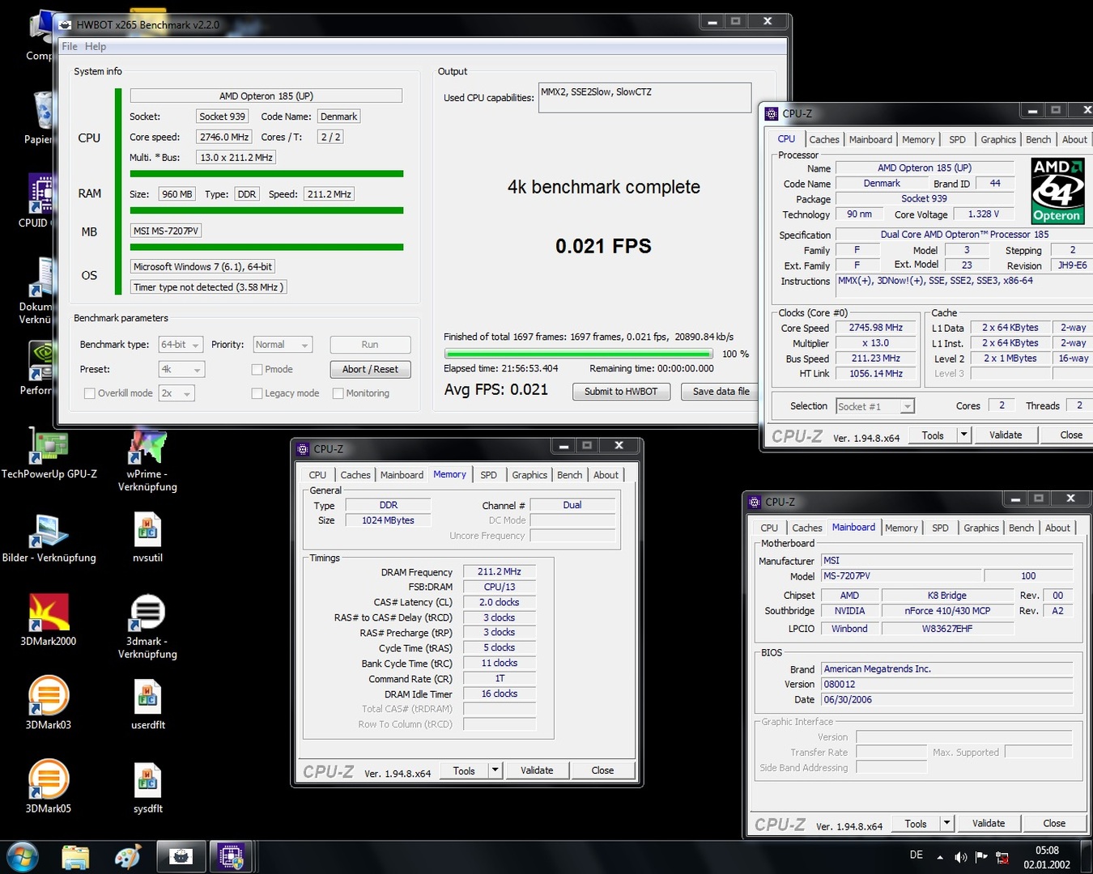The height and width of the screenshot is (874, 1093).
Task: Open the Preset 4k dropdown
Action: pyautogui.click(x=182, y=369)
